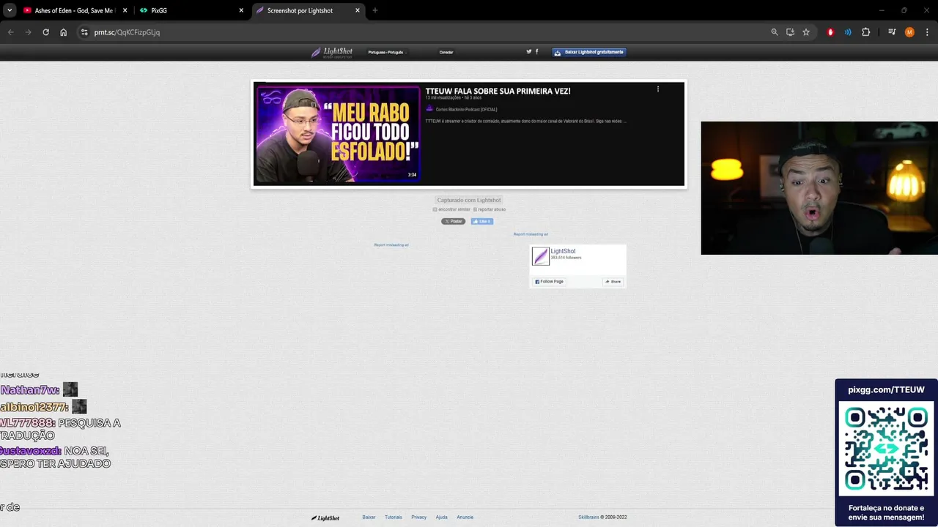The height and width of the screenshot is (527, 938).
Task: Open the Portuguese language dropdown
Action: click(387, 52)
